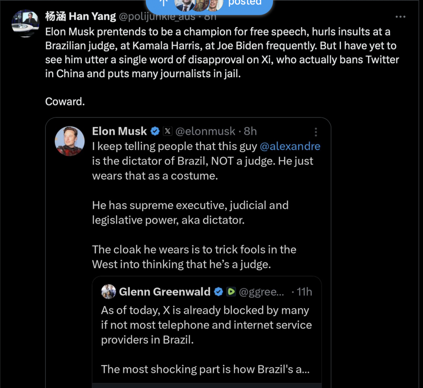Click the green Rumble badge beside Glenn Greenwald
Screen dimensions: 423x388
pos(231,292)
